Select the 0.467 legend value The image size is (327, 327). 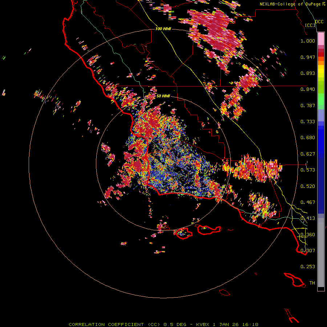pos(308,202)
